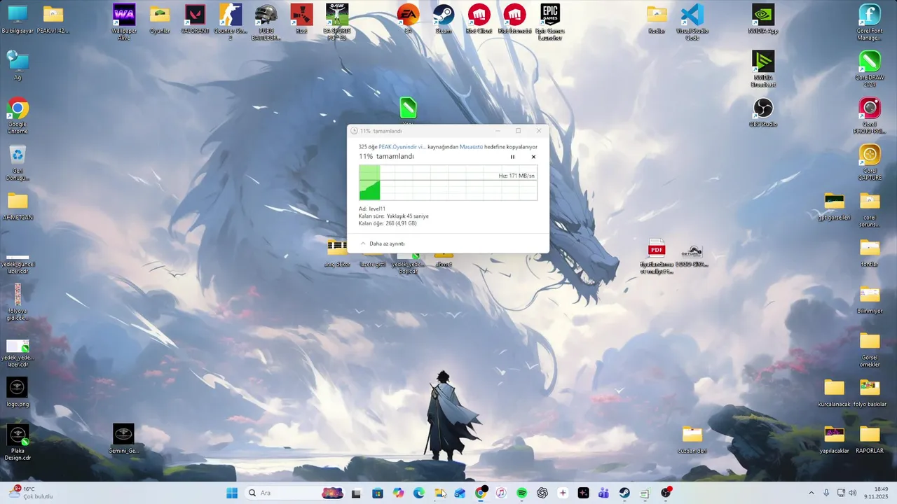Select the AHMETCAN folder
This screenshot has width=897, height=504.
click(x=18, y=206)
